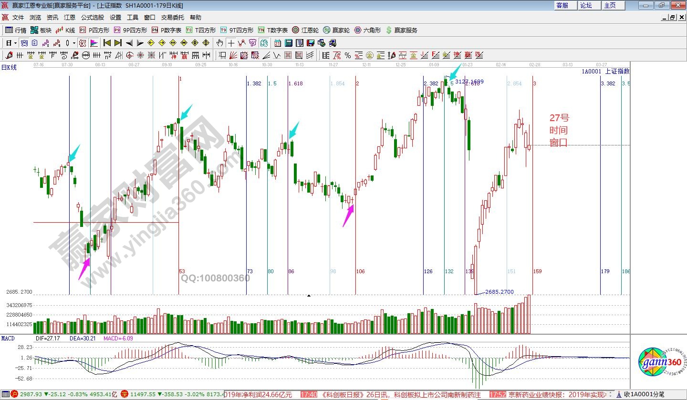Click the calendar icon in toolbar

click(x=277, y=43)
